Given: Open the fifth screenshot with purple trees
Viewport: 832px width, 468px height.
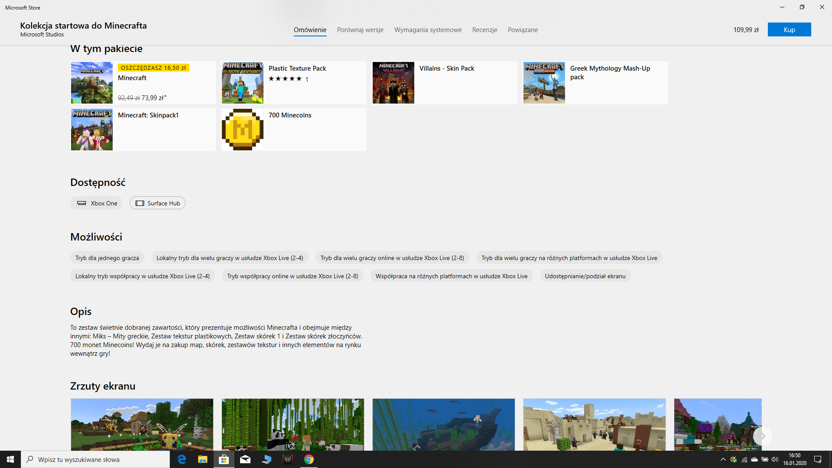Looking at the screenshot, I should [x=718, y=425].
